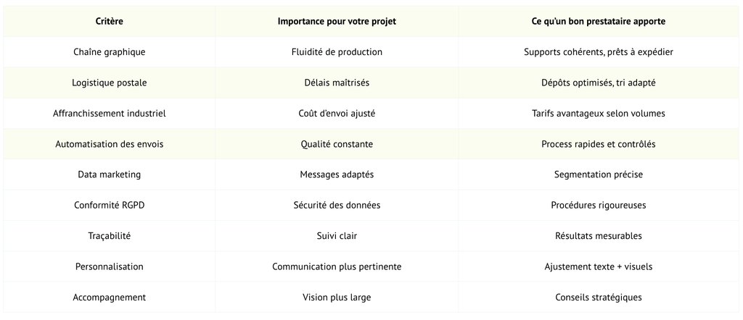Select the Tarifs avantageux selon volumes cell

point(599,114)
